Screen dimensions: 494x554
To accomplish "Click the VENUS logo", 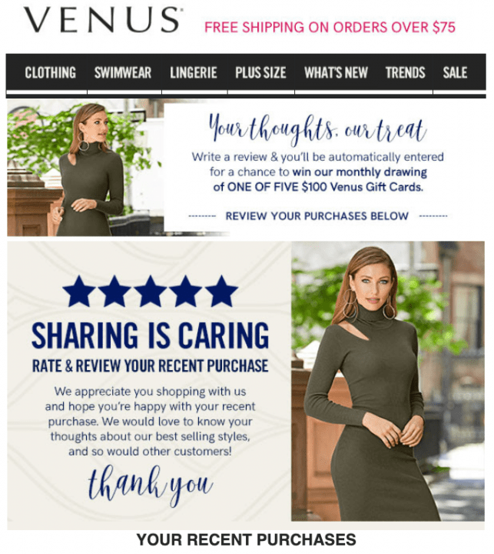I will (103, 20).
